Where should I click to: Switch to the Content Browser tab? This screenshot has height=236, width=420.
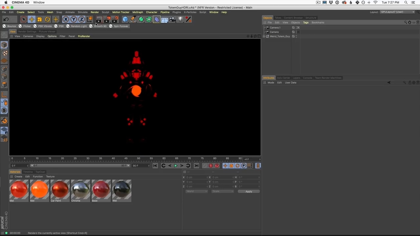click(293, 18)
